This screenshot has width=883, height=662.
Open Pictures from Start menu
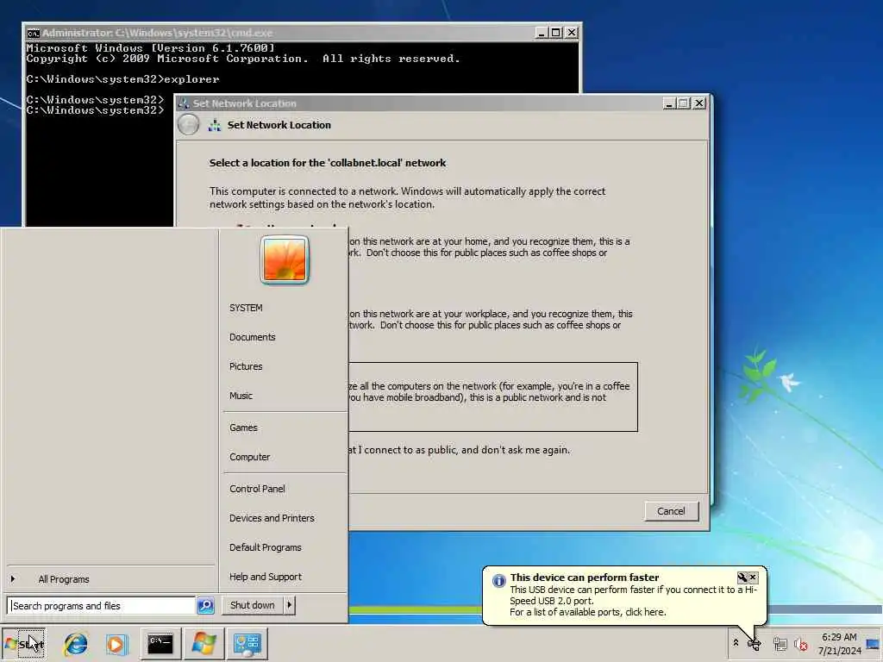(x=246, y=366)
